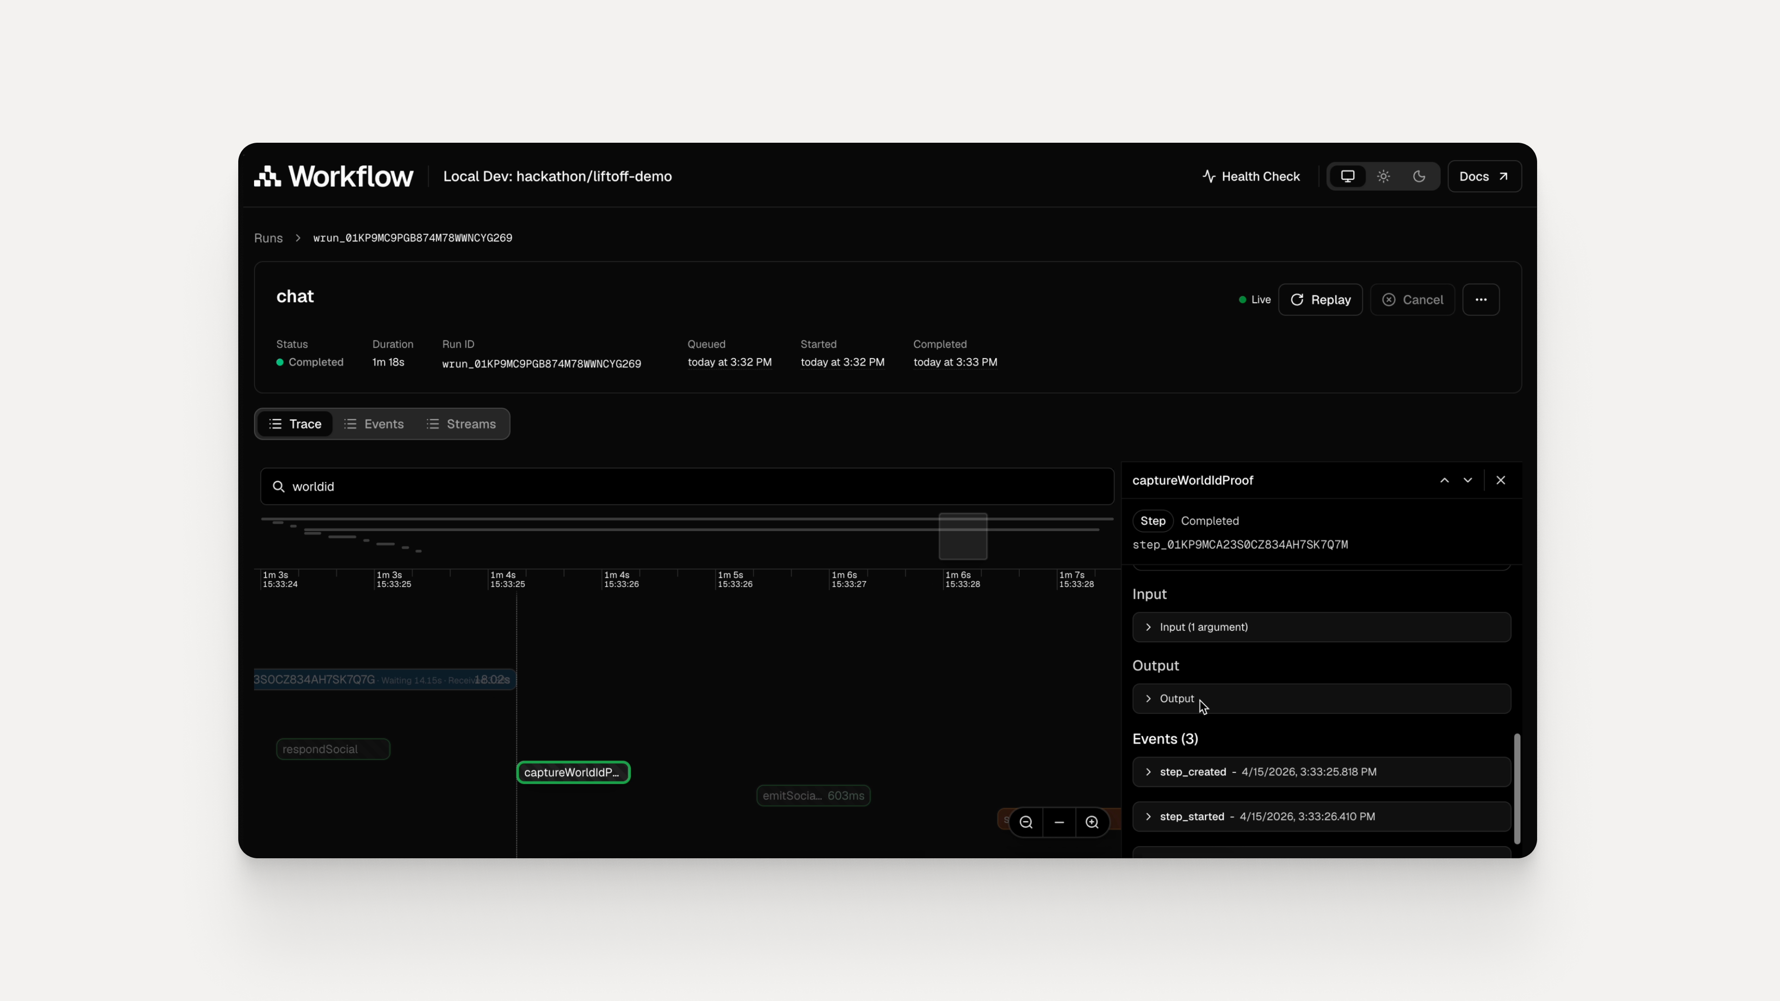
Task: Switch to dark theme moon icon
Action: tap(1419, 176)
